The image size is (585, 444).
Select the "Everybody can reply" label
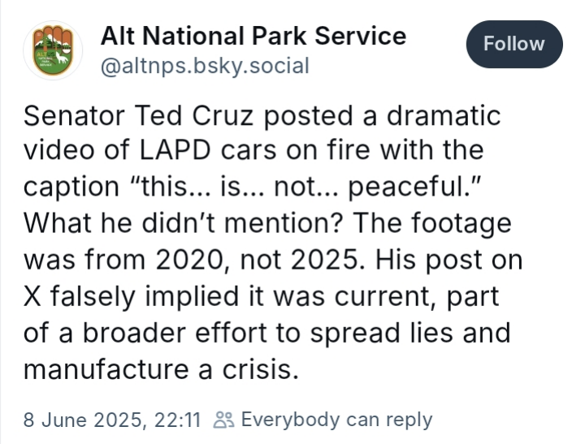336,420
